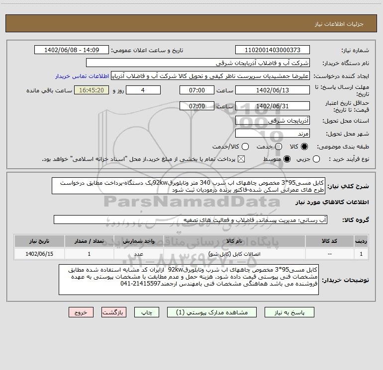Click the ایجاد کننده درخواست field
Image resolution: width=383 pixels, height=370 pixels.
[210, 76]
